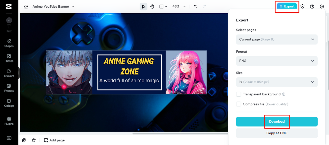
Task: Collapse the side panel handle
Action: tap(19, 73)
